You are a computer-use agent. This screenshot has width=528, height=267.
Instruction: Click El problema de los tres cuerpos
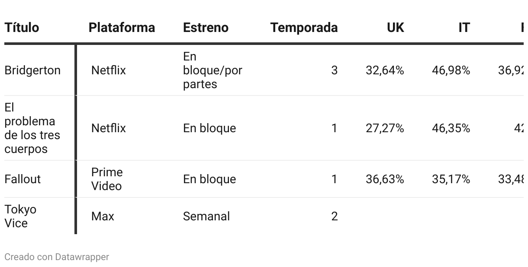point(32,128)
